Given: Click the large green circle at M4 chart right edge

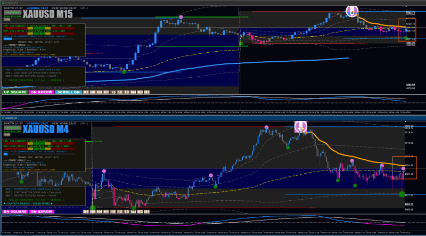Looking at the screenshot, I should click(402, 194).
